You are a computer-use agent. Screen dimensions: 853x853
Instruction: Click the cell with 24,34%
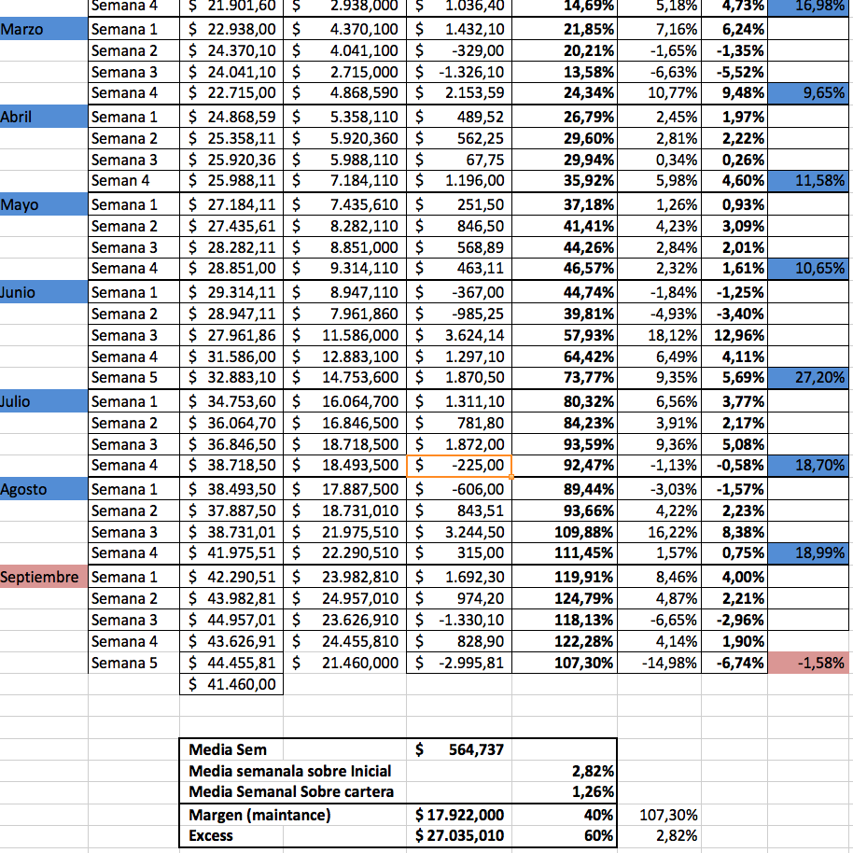tap(564, 93)
